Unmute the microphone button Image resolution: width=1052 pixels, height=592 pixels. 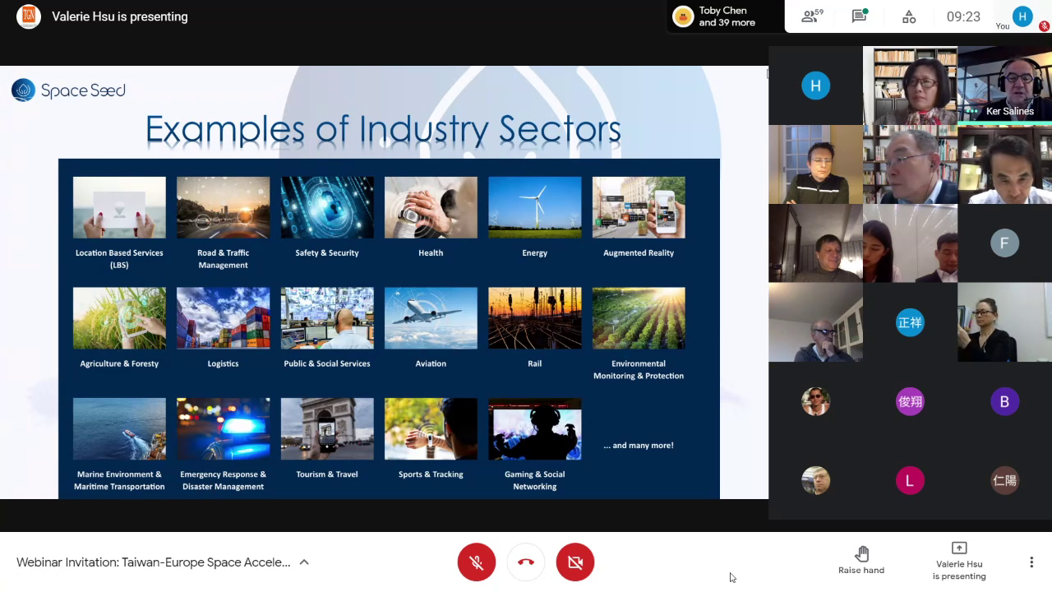coord(477,562)
